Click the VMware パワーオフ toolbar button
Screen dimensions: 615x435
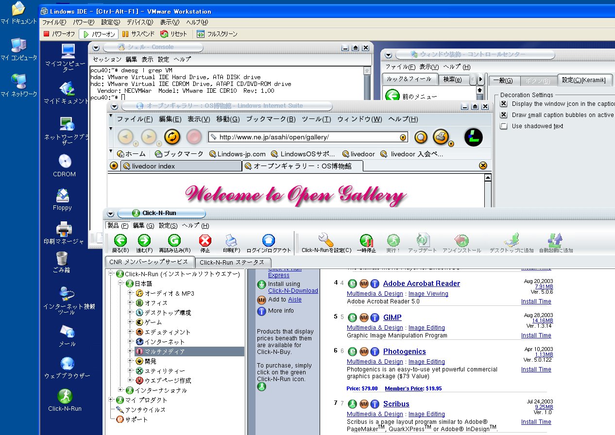[x=59, y=34]
